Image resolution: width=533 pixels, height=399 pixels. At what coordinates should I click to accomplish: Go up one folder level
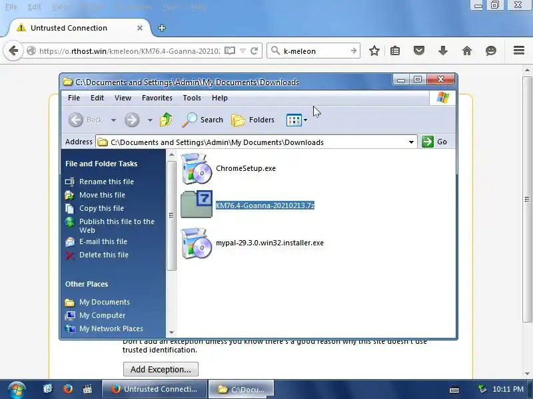tap(166, 120)
